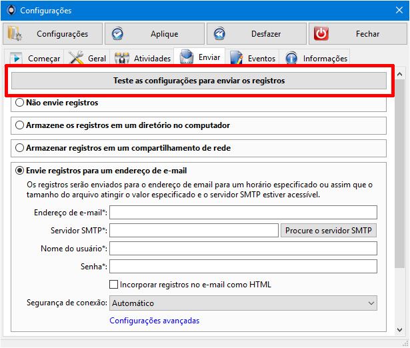Focus the 'Endereço de e-mail' input field
Screen dimensions: 410x348
pos(243,212)
